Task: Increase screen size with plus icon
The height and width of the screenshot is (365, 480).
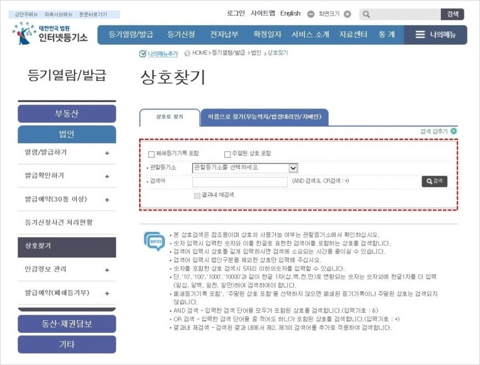Action: click(x=347, y=14)
